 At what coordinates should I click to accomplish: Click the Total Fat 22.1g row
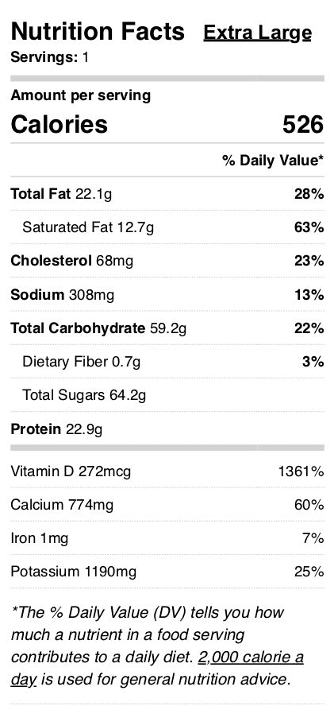pos(167,194)
